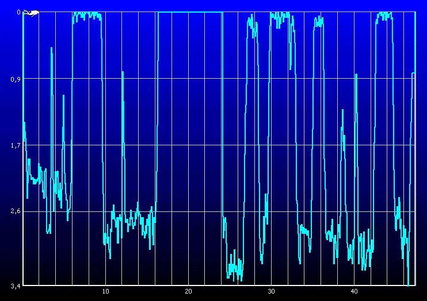This screenshot has height=301, width=427.
Task: Select the 0,9 depth axis label
Action: (x=16, y=79)
